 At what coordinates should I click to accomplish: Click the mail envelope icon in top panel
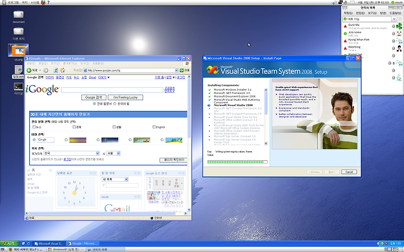[x=352, y=2]
